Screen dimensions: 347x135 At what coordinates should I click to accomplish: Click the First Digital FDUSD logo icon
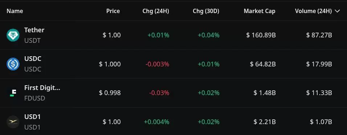click(13, 93)
